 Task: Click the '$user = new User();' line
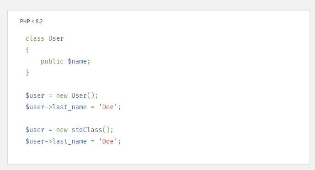pos(62,96)
